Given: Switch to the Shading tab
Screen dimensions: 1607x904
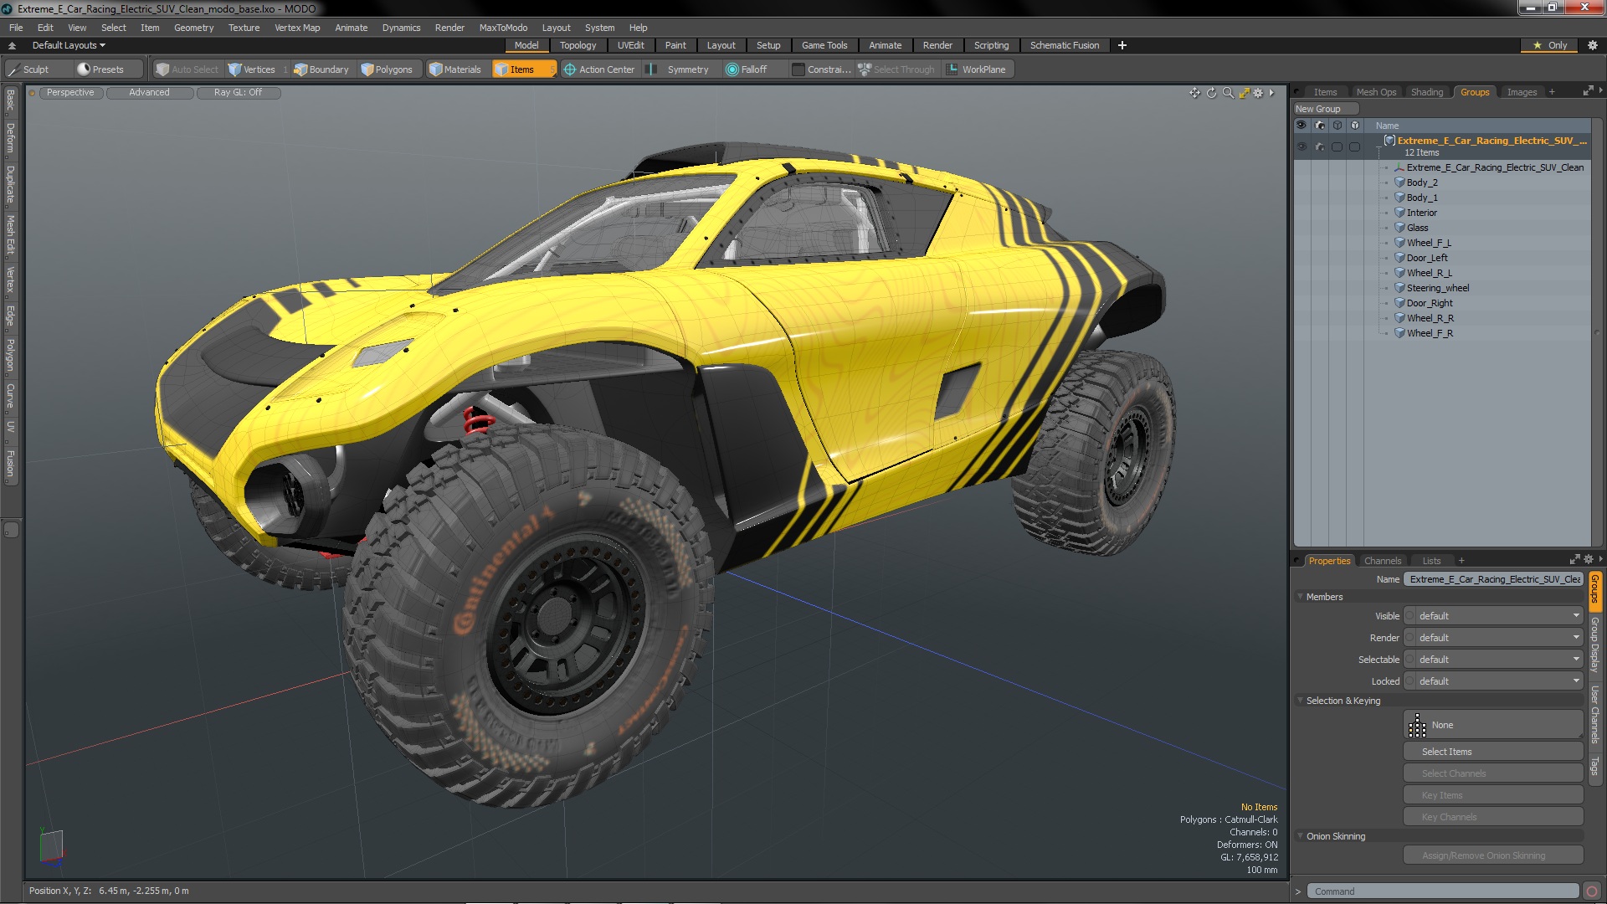Looking at the screenshot, I should coord(1426,92).
